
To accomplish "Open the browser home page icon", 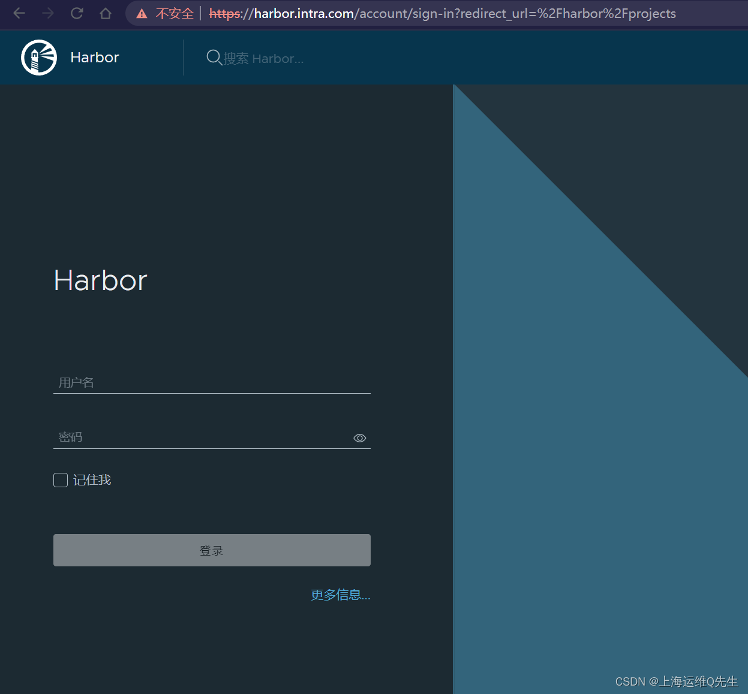I will coord(106,13).
